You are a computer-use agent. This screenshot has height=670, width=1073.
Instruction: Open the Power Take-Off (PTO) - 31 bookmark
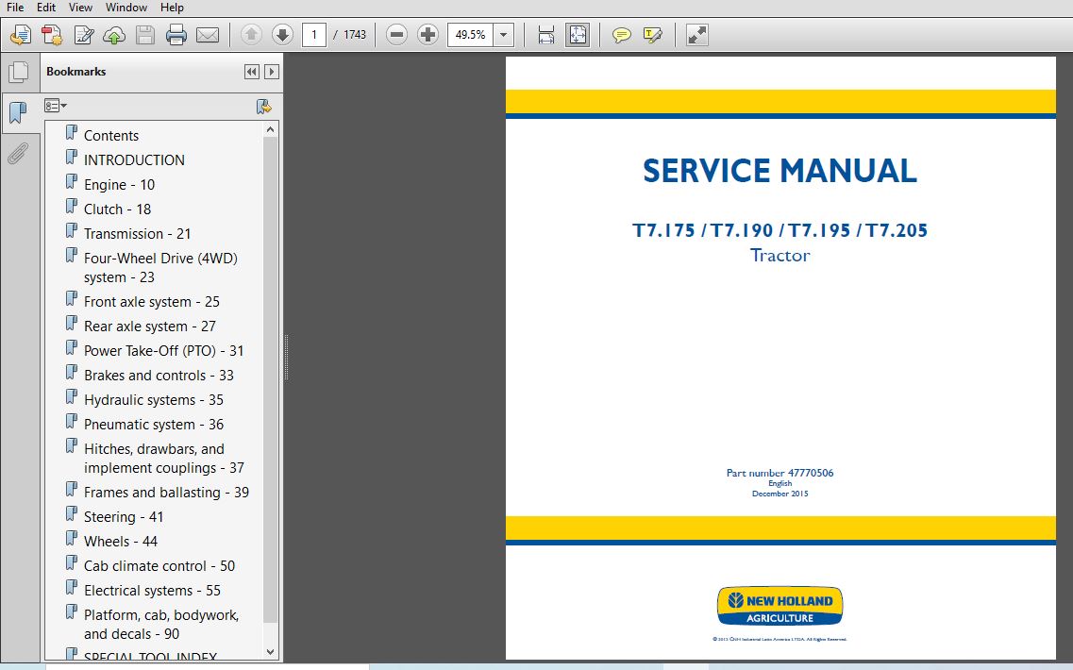[x=163, y=351]
